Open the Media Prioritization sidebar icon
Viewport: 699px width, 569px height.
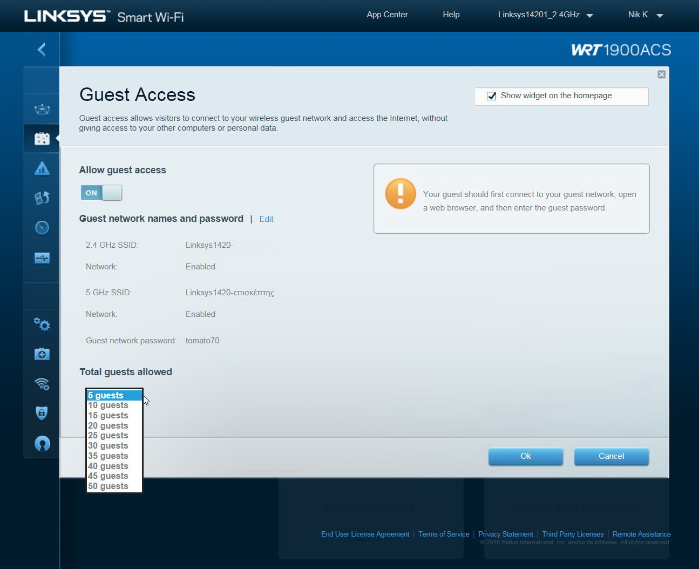[x=42, y=198]
